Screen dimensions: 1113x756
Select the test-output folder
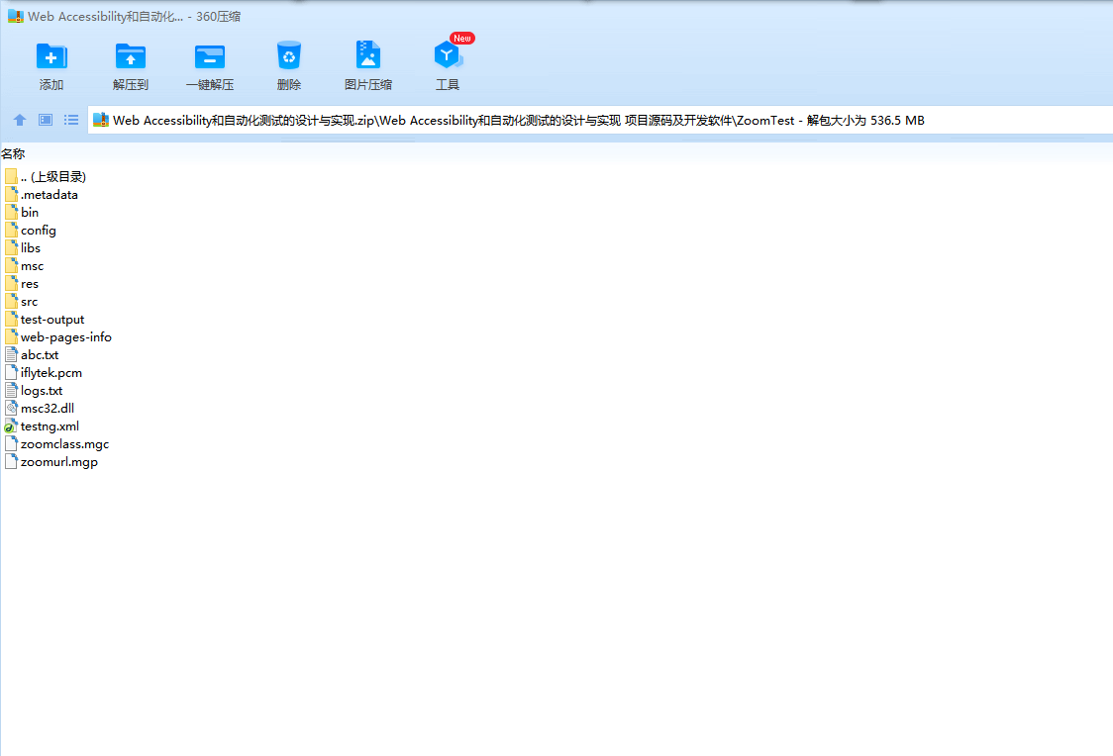45,320
